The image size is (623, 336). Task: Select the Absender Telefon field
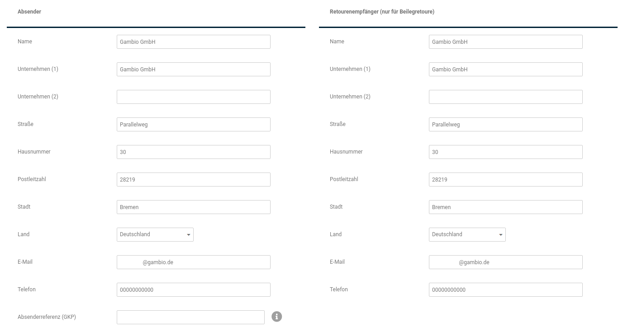coord(194,289)
